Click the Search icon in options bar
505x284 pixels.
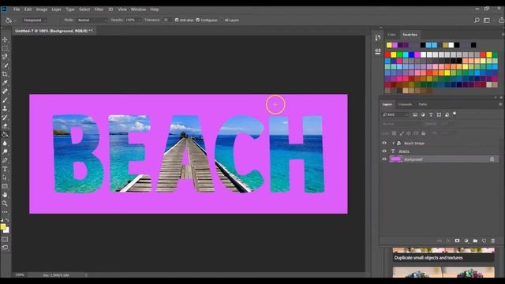[x=477, y=21]
